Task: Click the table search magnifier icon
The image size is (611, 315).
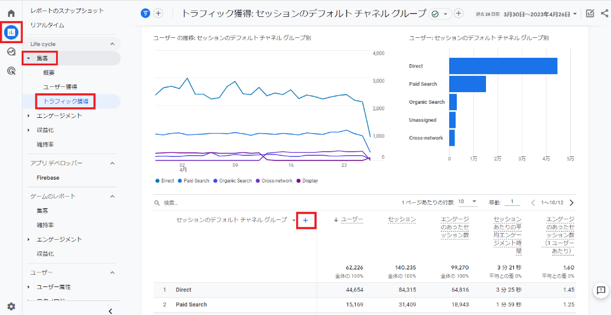Action: 157,203
